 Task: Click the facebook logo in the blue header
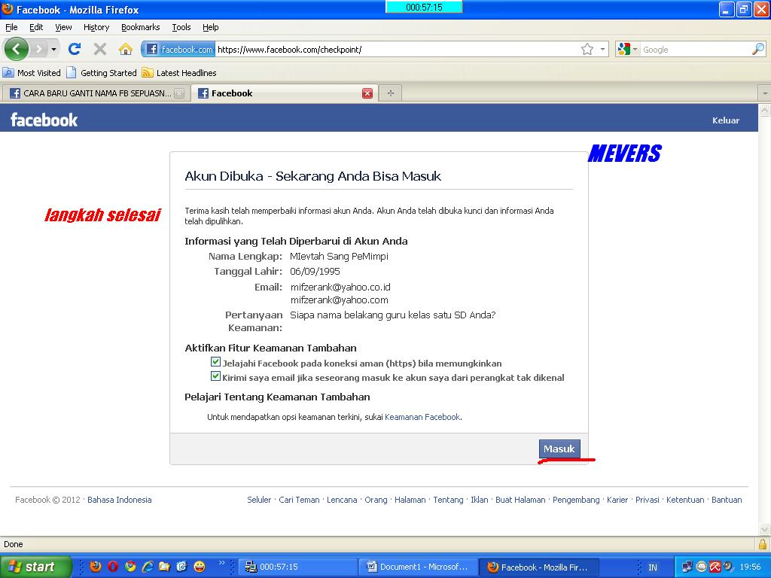44,120
